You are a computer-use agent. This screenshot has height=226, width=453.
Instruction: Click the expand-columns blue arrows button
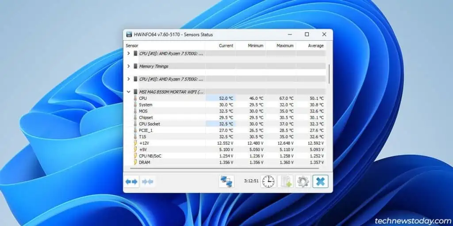(x=131, y=181)
